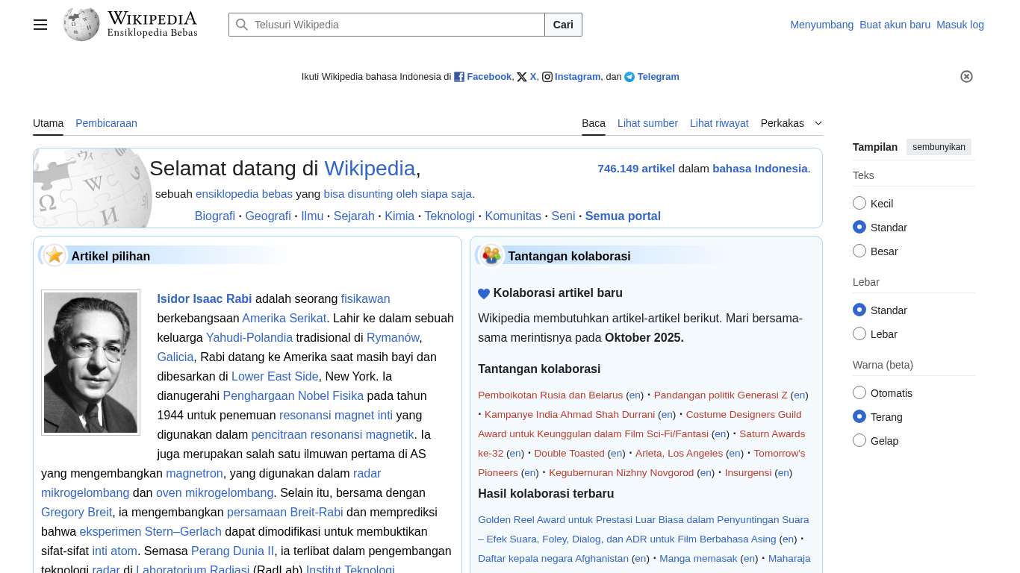
Task: Set page width to Lebar
Action: pos(859,334)
